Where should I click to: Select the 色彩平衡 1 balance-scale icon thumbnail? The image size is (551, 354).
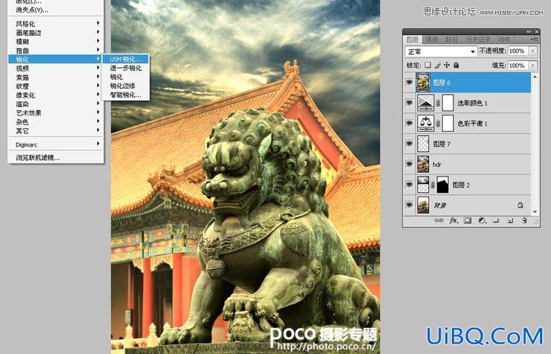pyautogui.click(x=425, y=123)
